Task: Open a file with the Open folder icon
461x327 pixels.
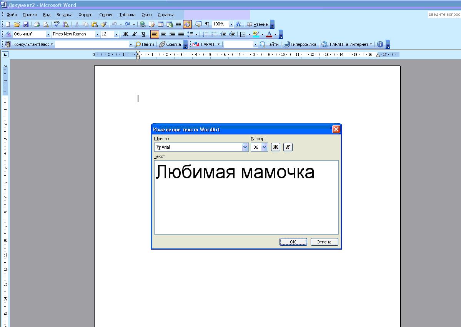Action: tap(17, 24)
